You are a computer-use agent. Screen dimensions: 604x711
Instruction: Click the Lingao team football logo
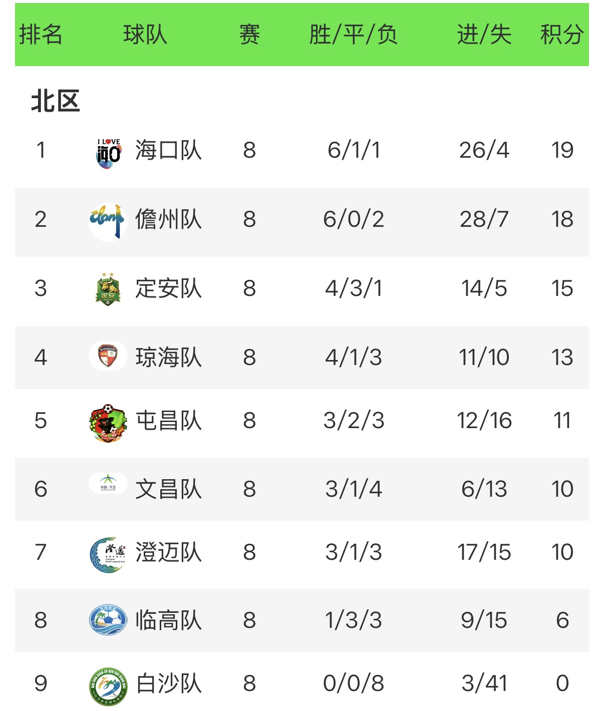108,620
